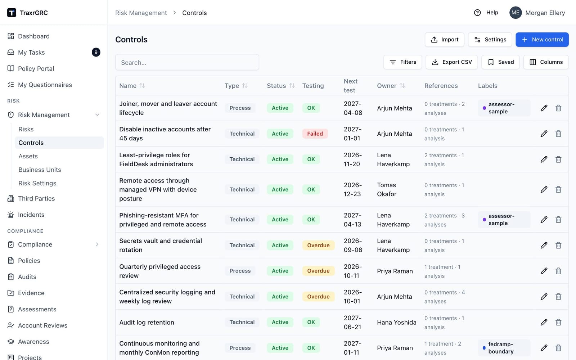Screen dimensions: 576x360
Task: Click the TraxrGRC logo icon
Action: [x=12, y=13]
